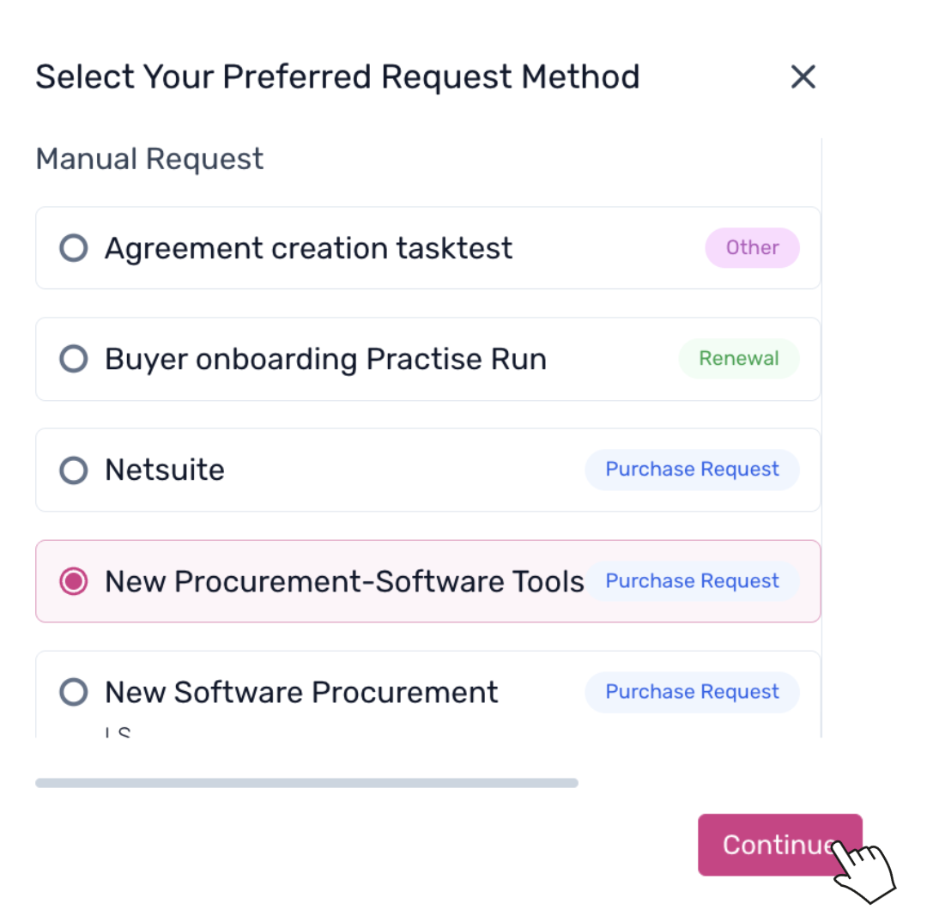Select New Procurement-Software Tools radio button
The width and height of the screenshot is (927, 922).
click(74, 581)
